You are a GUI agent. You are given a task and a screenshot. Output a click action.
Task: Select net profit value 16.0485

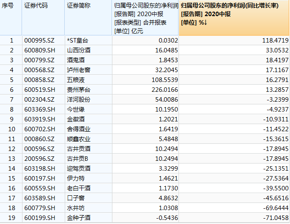coord(166,50)
